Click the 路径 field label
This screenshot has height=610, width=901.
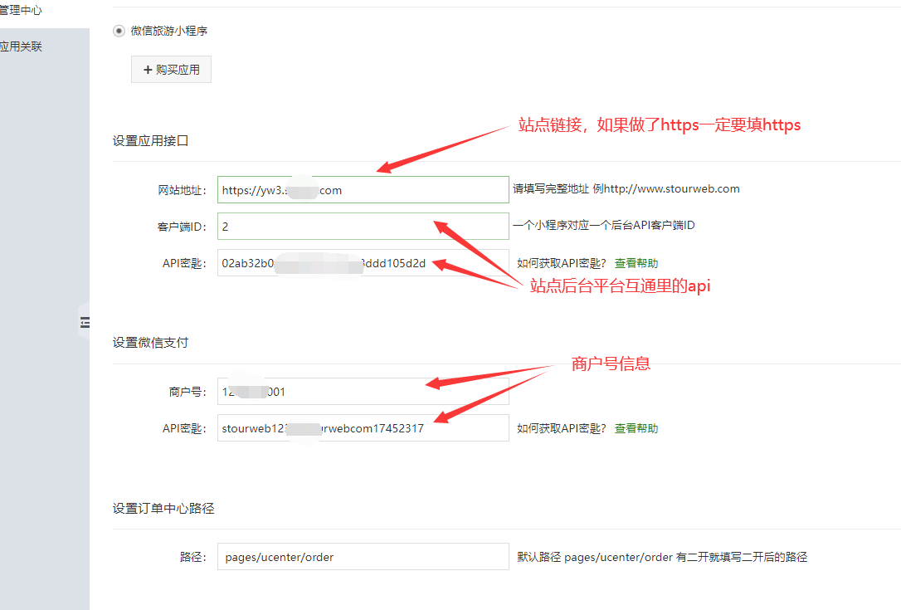(x=192, y=557)
